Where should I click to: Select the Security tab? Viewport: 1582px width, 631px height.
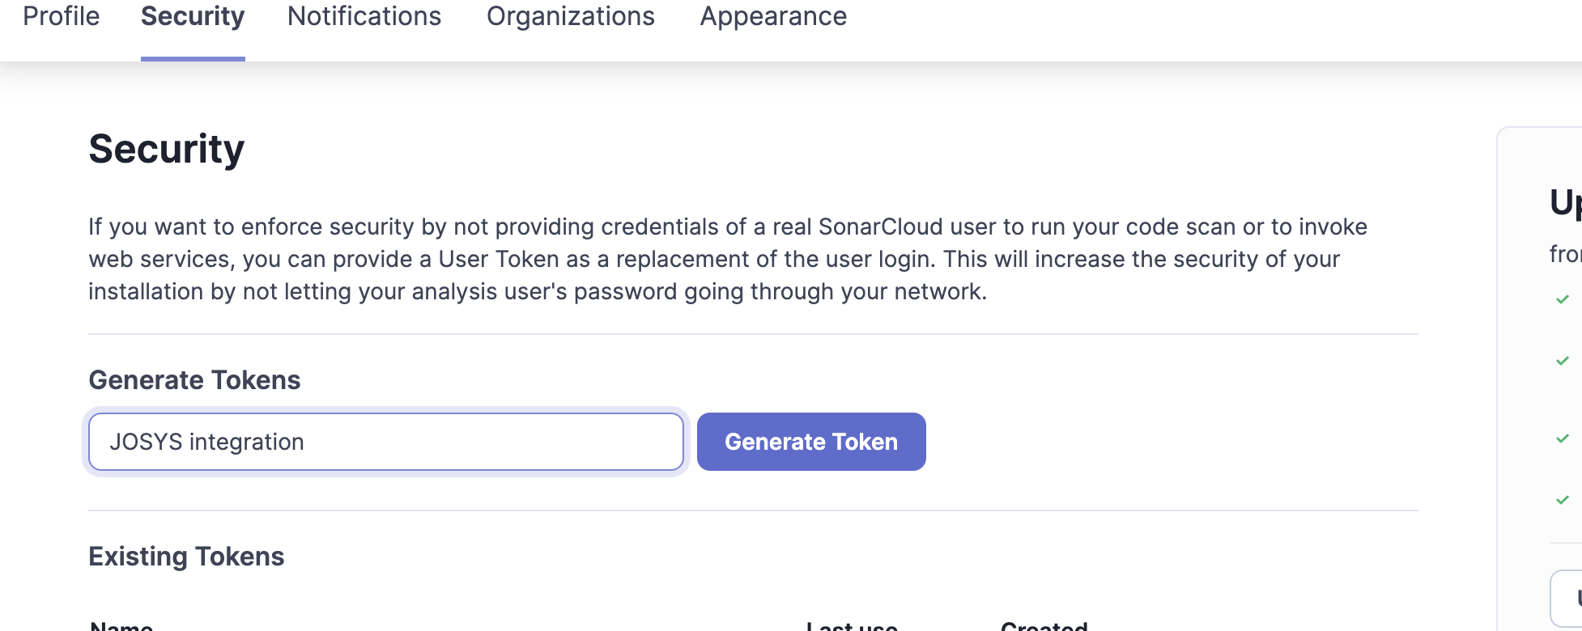point(193,17)
